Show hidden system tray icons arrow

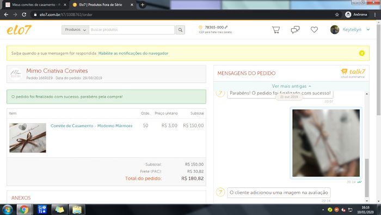323,210
